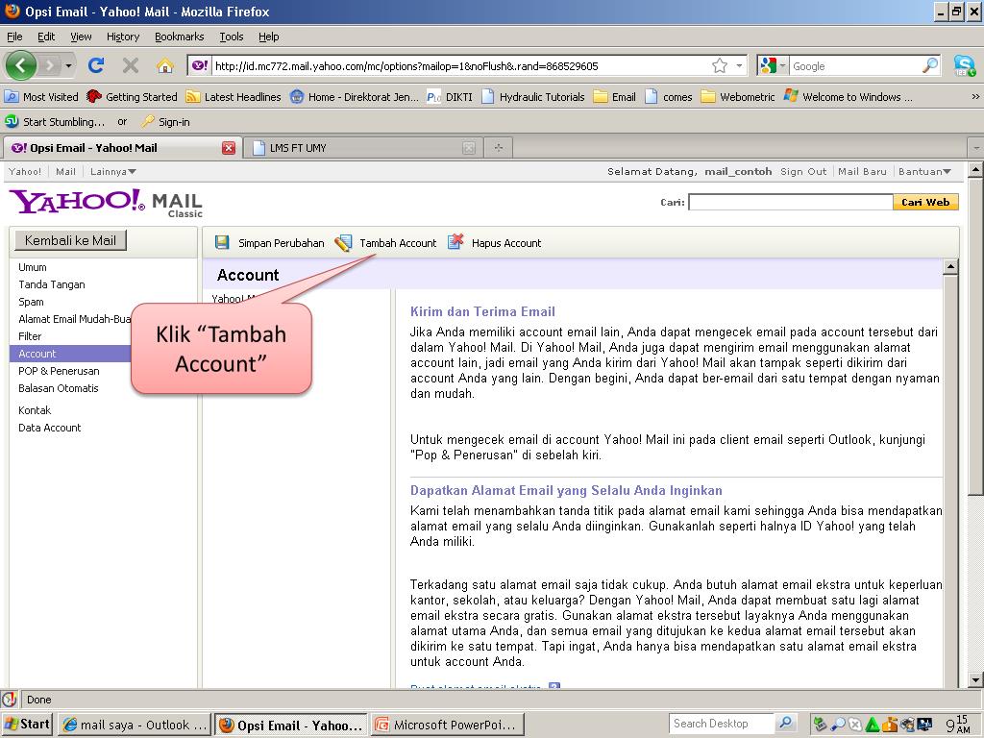Open the Filter settings option
Image resolution: width=984 pixels, height=738 pixels.
coord(30,336)
